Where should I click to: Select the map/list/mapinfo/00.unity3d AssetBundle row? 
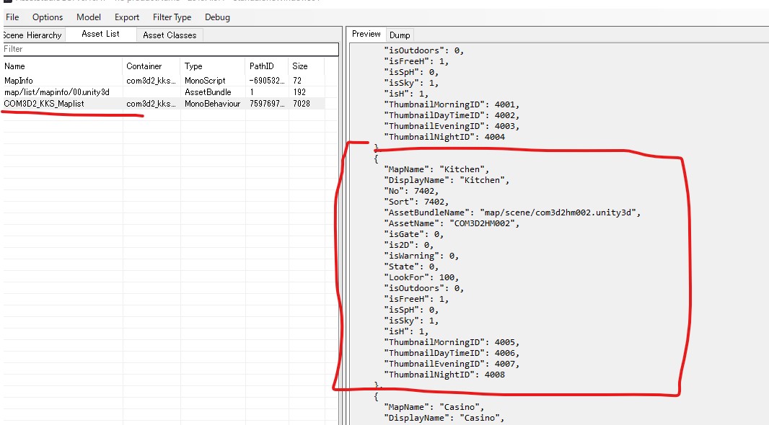coord(57,92)
